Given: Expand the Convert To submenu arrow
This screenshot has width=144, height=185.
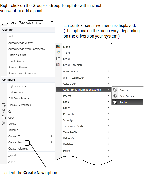Looking at the screenshot, I should (52, 136).
